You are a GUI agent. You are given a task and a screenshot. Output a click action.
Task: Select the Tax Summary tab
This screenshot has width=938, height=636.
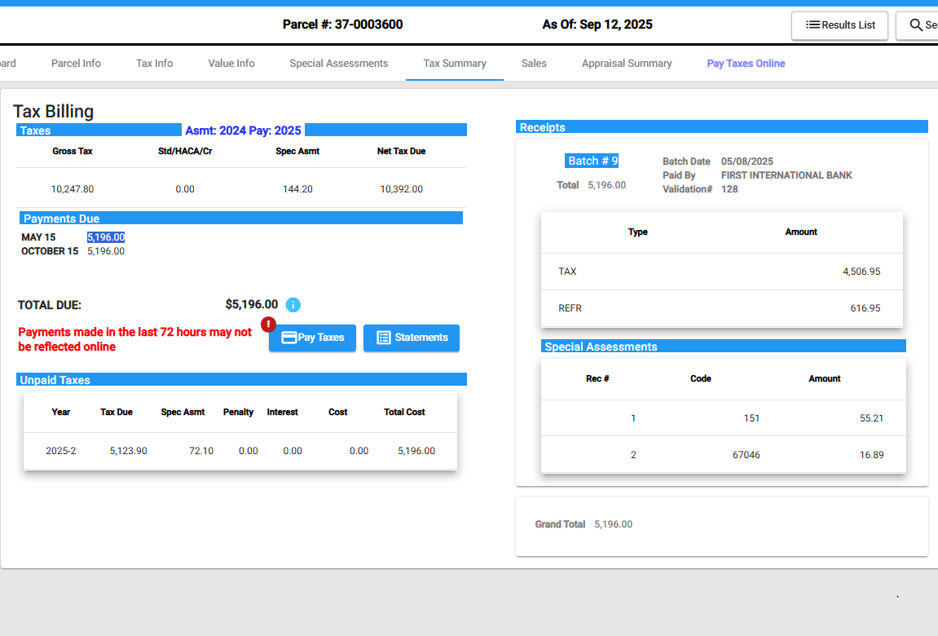(x=455, y=64)
